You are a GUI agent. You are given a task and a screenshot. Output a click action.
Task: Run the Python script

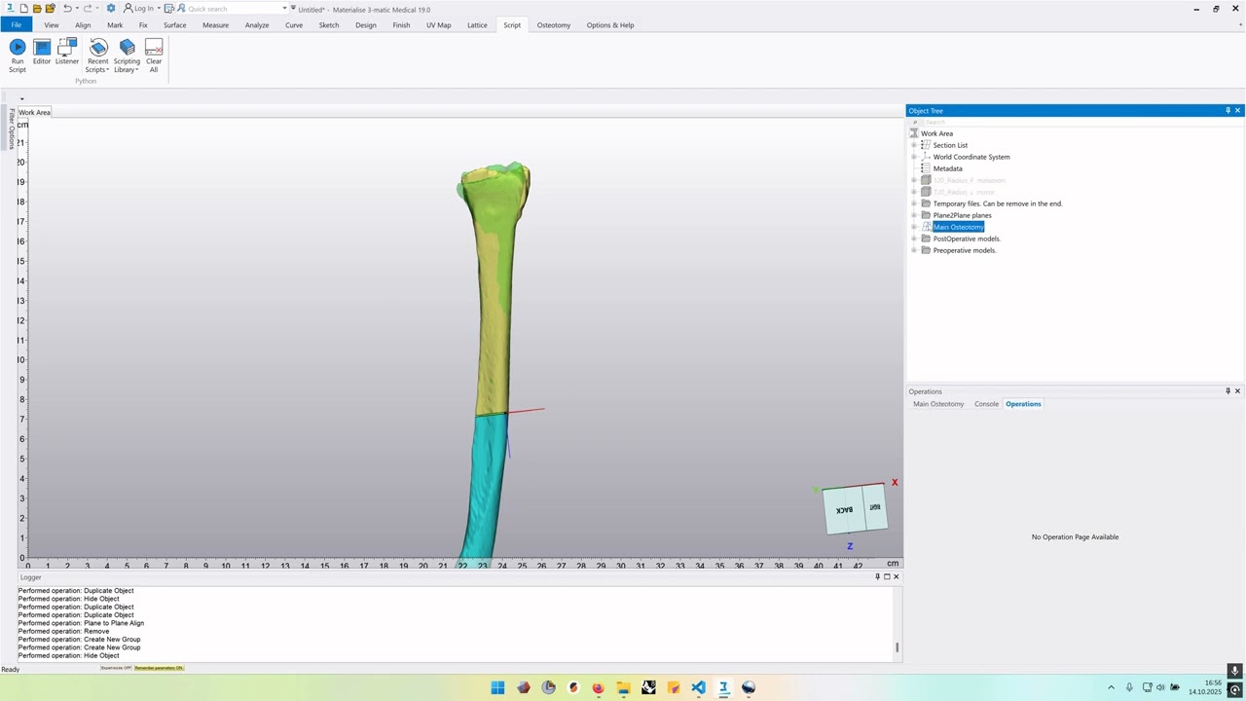click(x=18, y=55)
